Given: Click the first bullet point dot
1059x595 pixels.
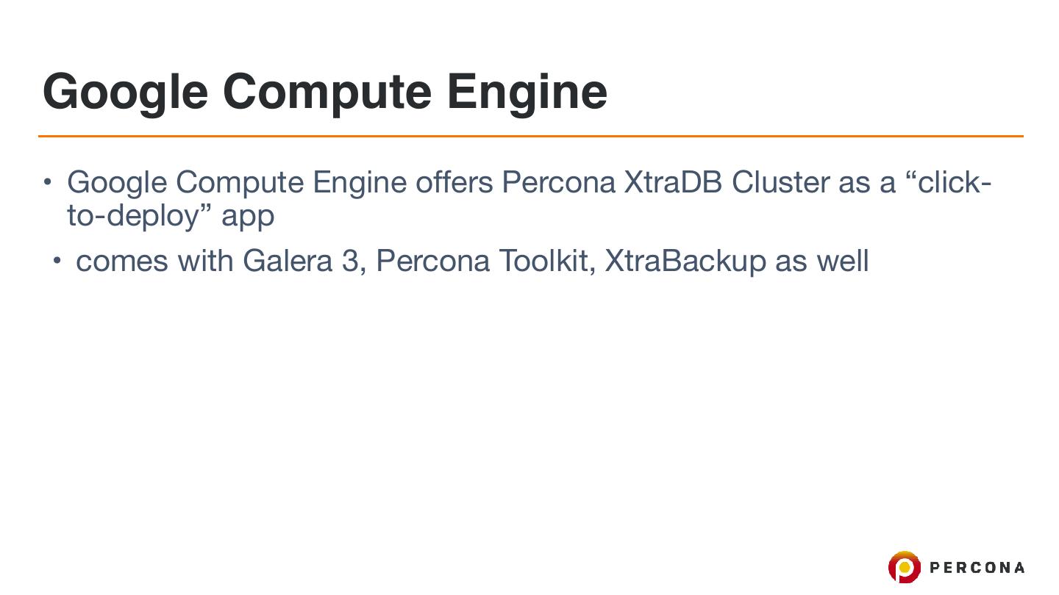Looking at the screenshot, I should (x=48, y=181).
